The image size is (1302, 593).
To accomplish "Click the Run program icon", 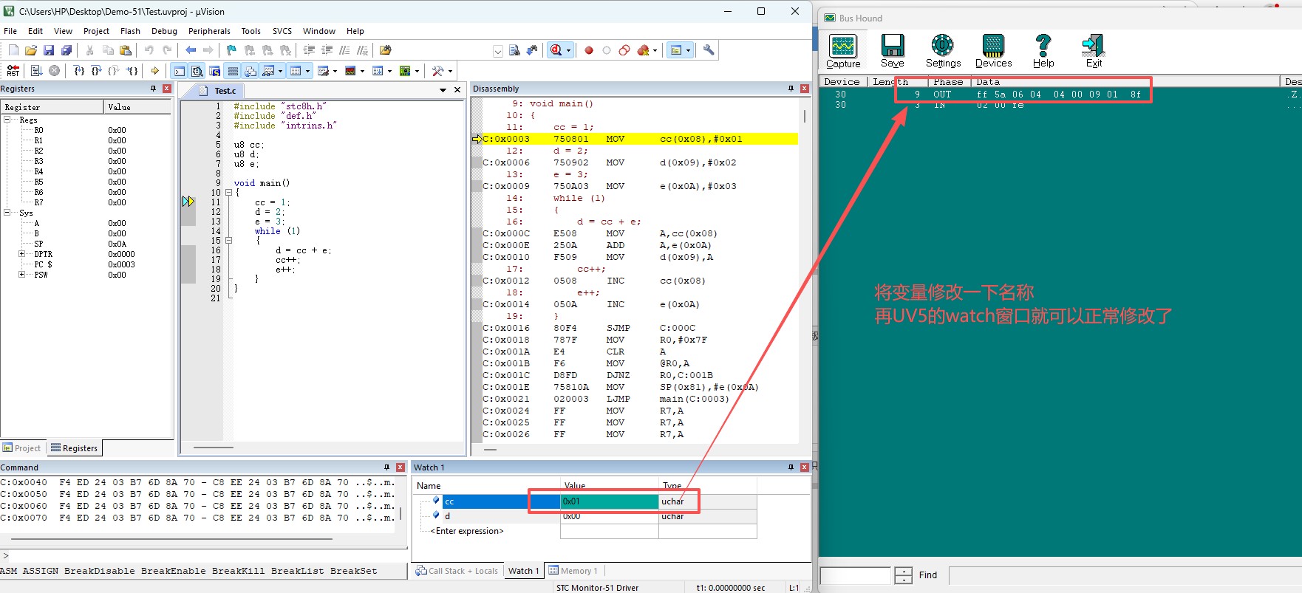I will click(x=36, y=71).
